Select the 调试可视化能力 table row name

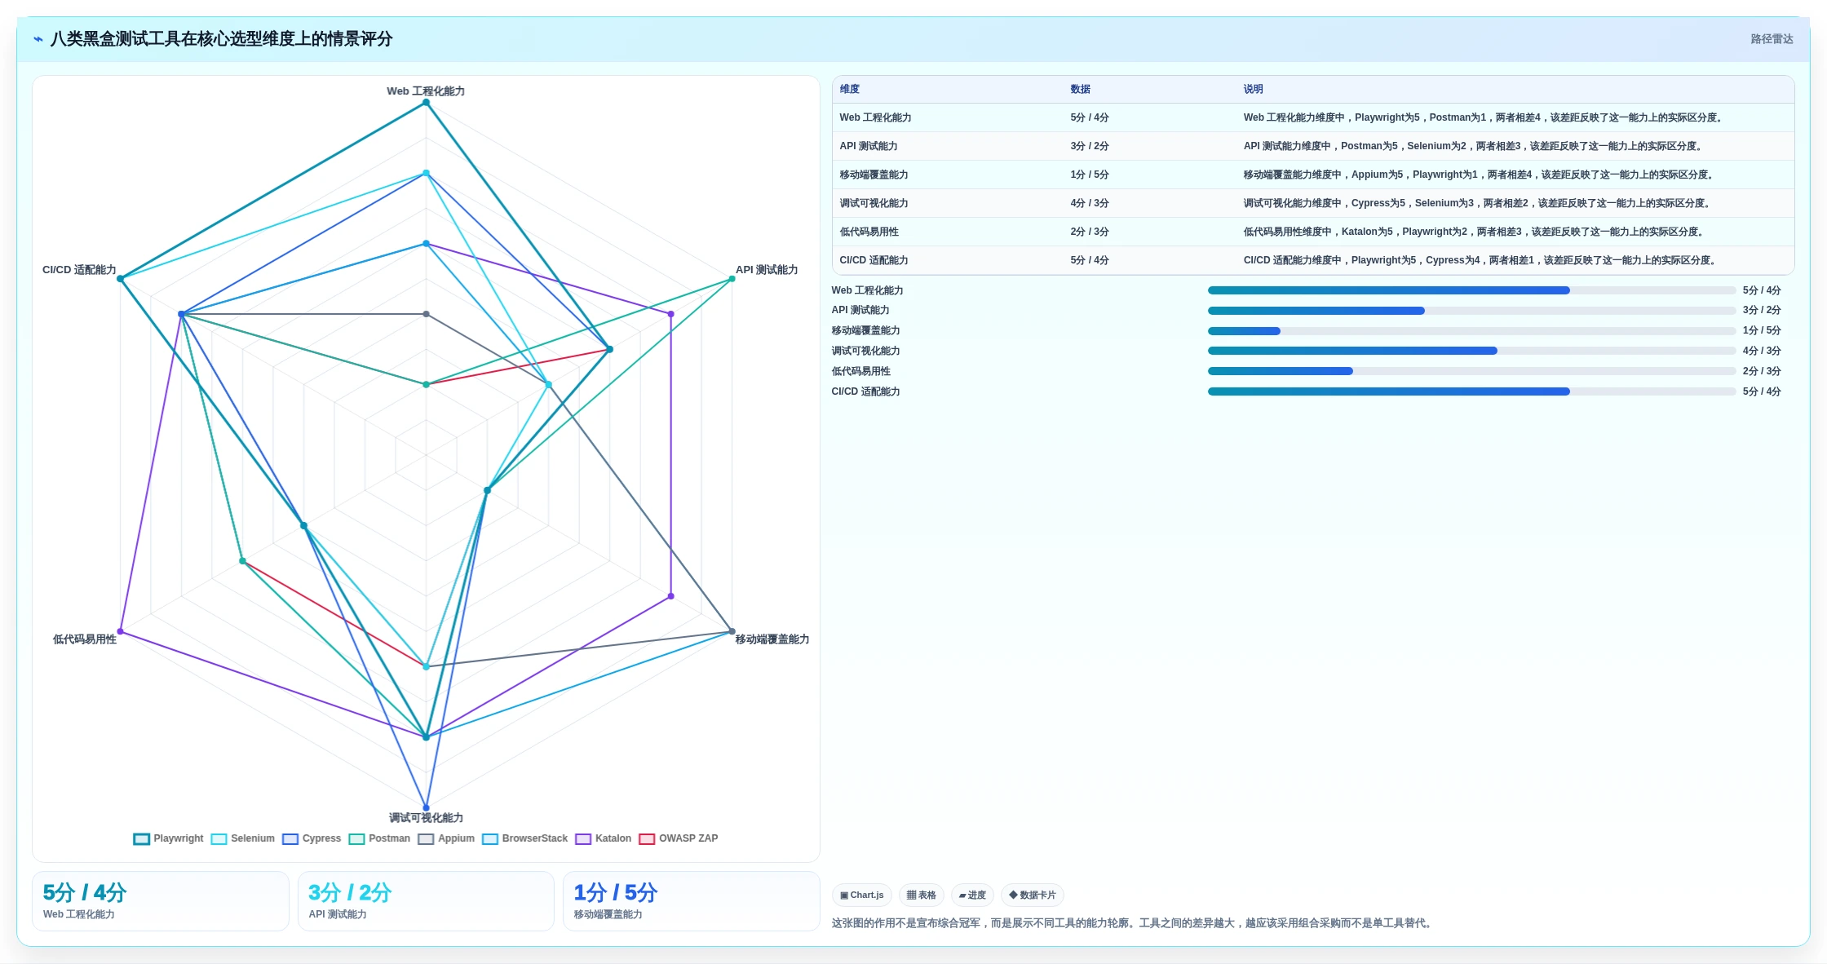[x=874, y=203]
